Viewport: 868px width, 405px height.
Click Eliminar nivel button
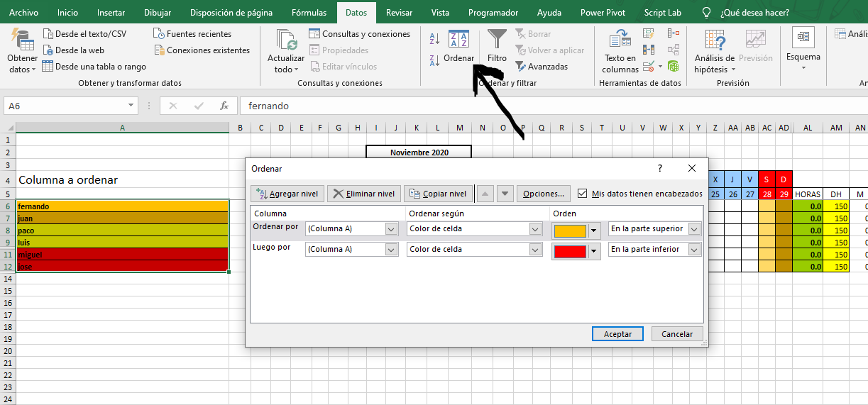pos(364,194)
